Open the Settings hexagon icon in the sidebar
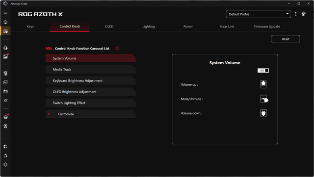The image size is (314, 177). point(5,165)
